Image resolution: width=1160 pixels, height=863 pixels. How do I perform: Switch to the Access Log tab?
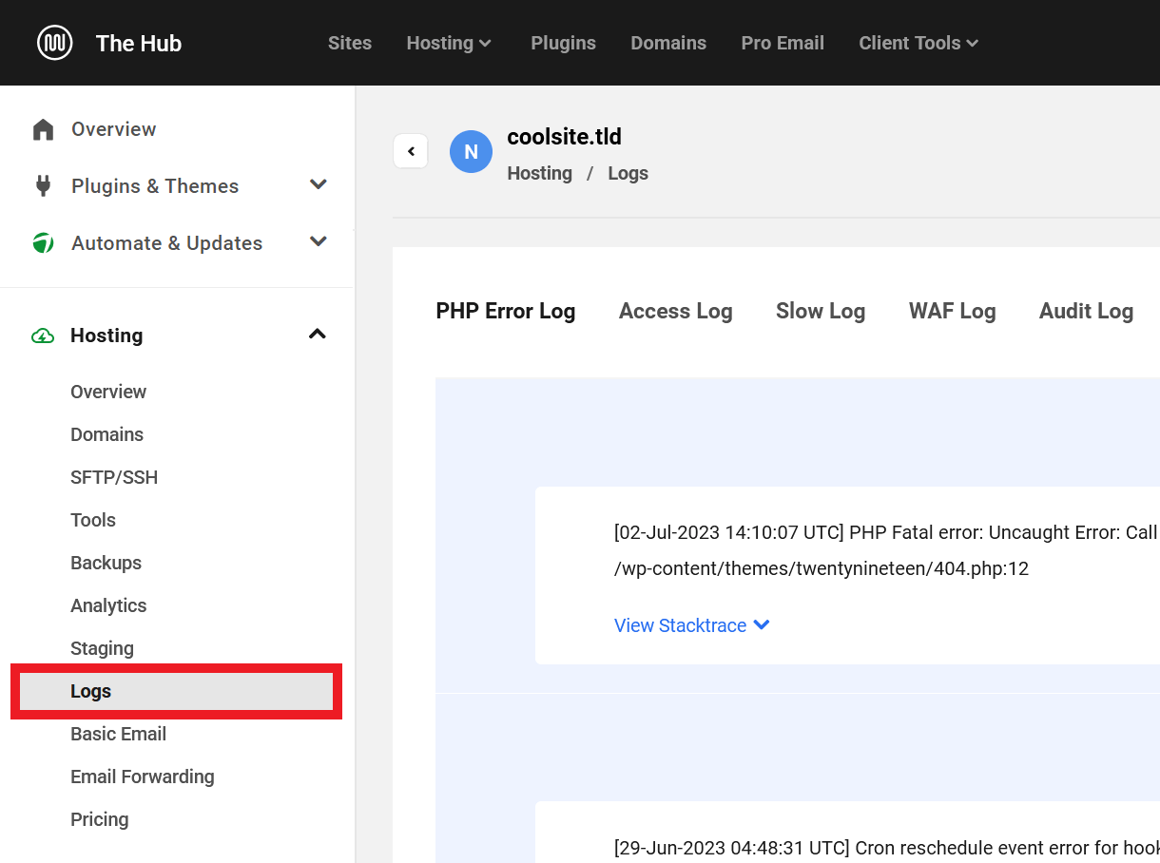[x=675, y=311]
